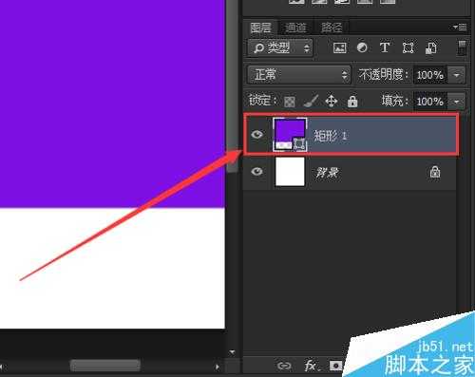Toggle lock position move icon
Image resolution: width=475 pixels, height=377 pixels.
tap(332, 101)
